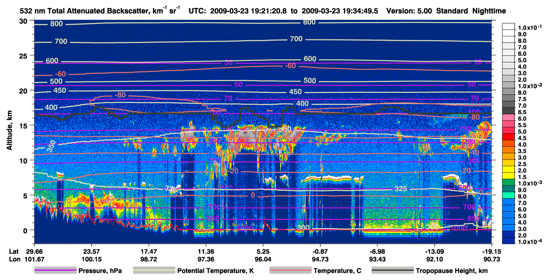This screenshot has width=546, height=280.
Task: Select the rotated 350 potential temperature contour label
Action: 51,146
